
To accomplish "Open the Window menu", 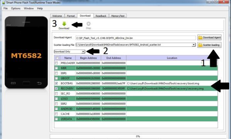I will point(29,8).
